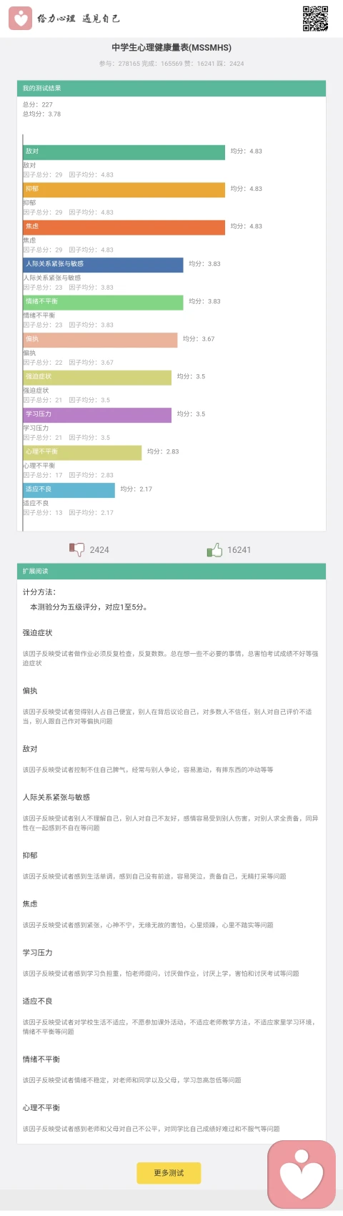The width and height of the screenshot is (343, 1216).
Task: Select the blue 人际关系紧张与敏感 bar
Action: click(104, 265)
